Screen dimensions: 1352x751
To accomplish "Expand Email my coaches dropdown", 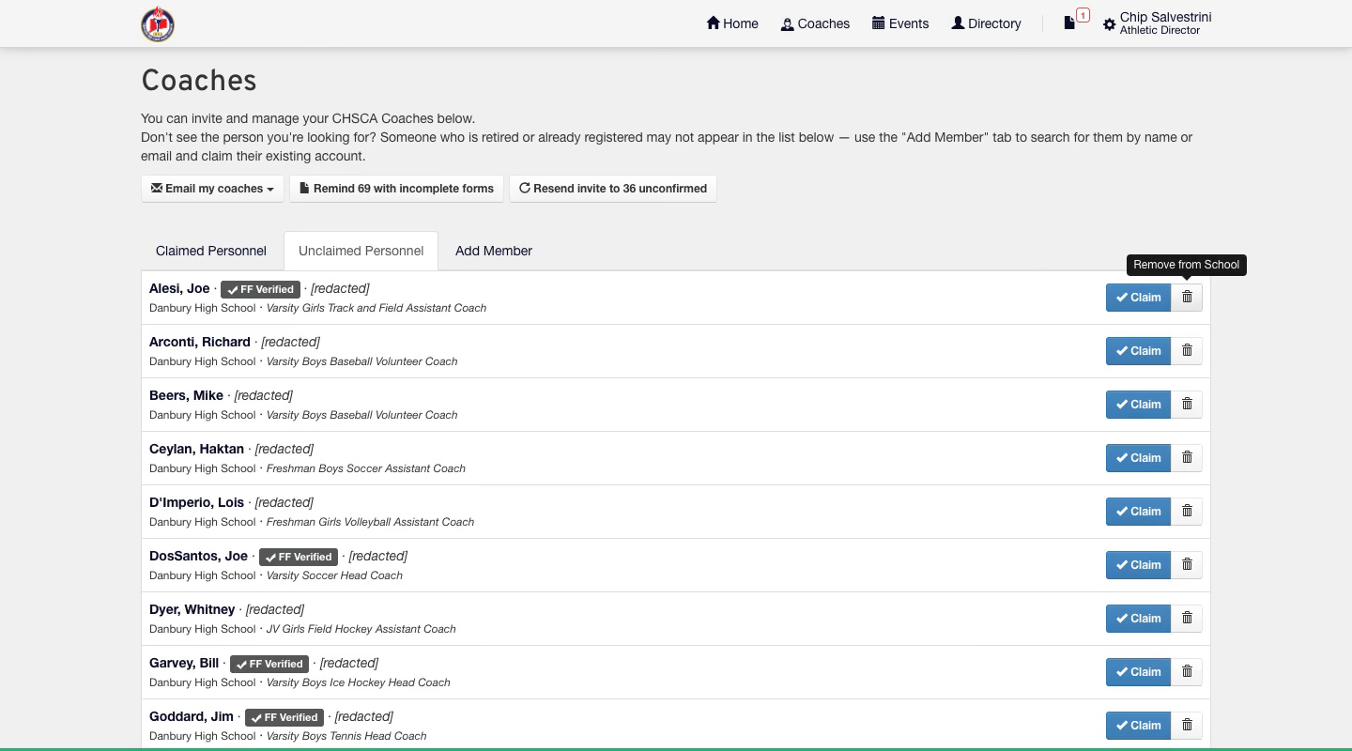I will (x=212, y=189).
